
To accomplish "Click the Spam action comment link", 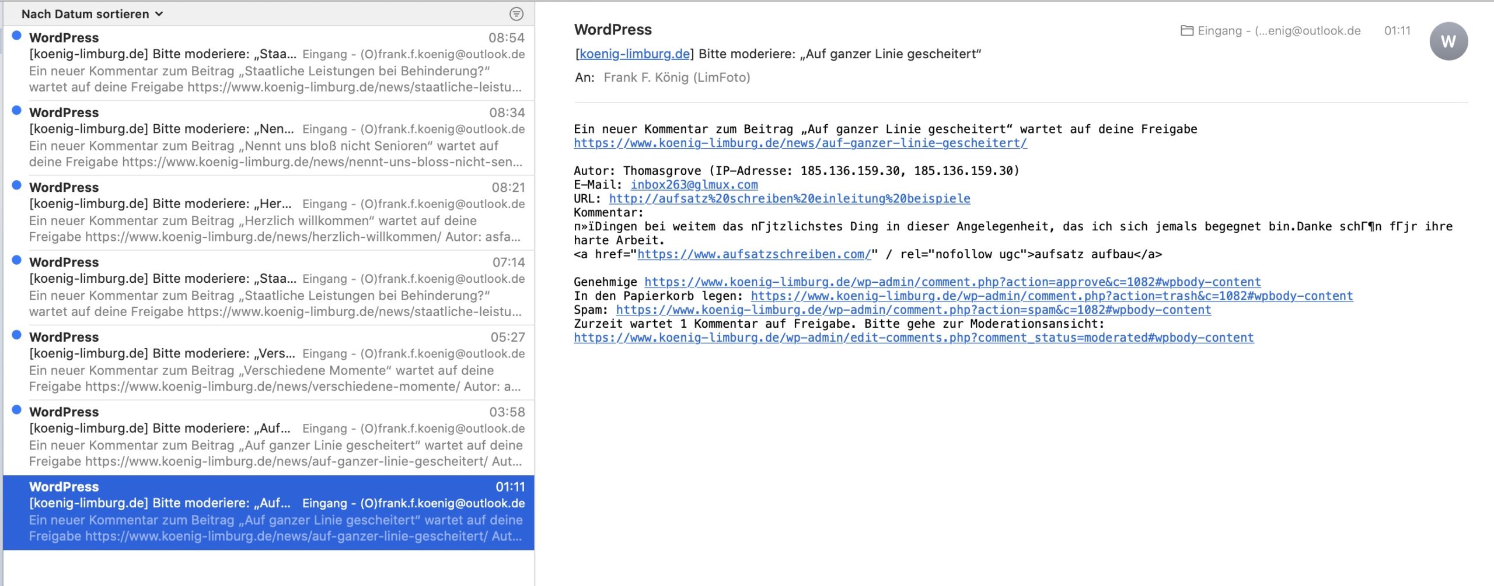I will [x=913, y=310].
